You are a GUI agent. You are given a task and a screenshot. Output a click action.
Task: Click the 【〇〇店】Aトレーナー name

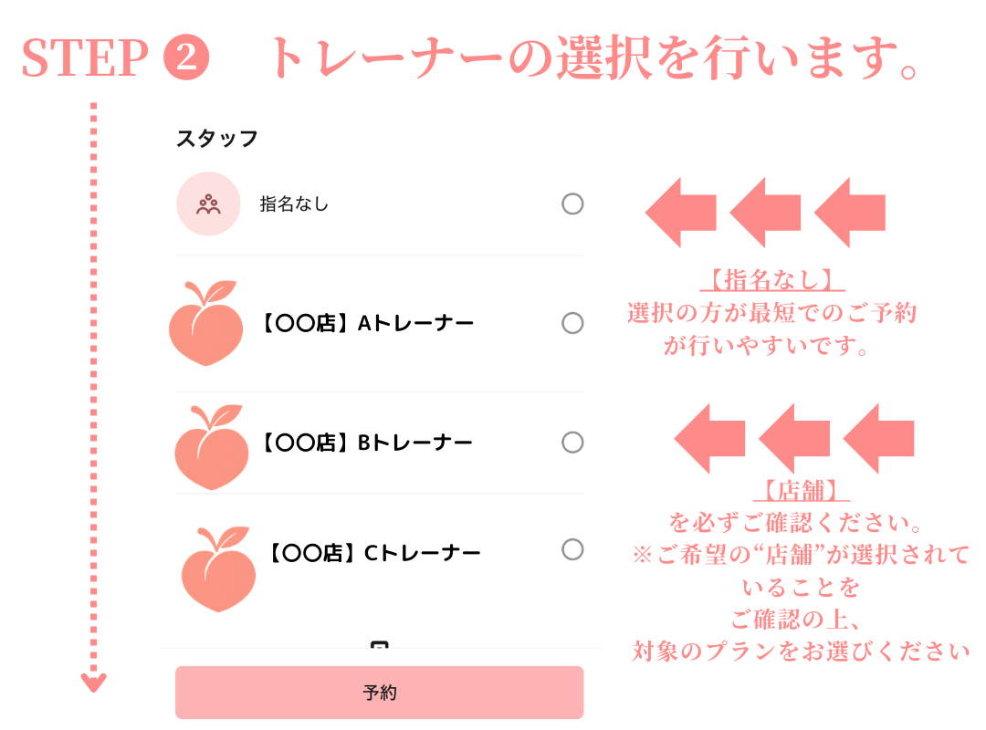[367, 324]
